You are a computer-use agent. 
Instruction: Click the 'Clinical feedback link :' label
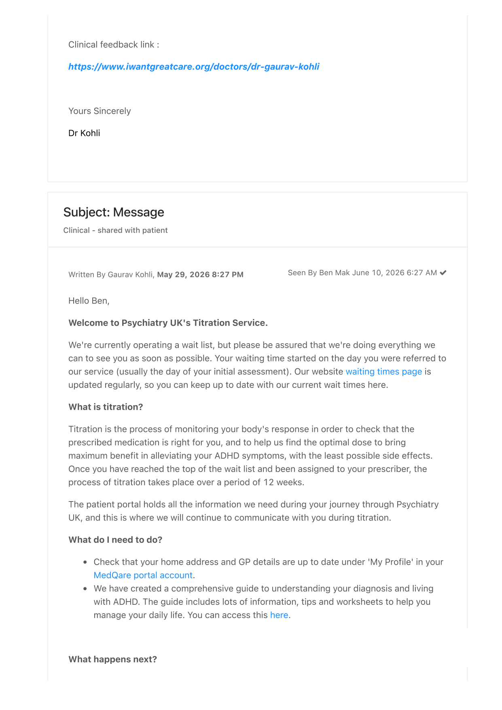114,45
